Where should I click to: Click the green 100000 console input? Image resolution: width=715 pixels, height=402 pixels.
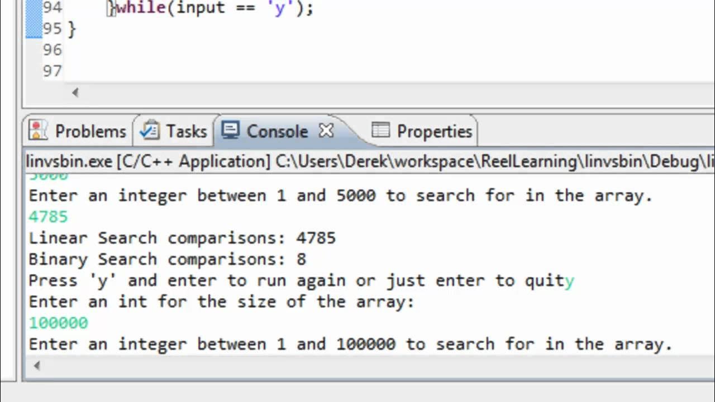tap(59, 323)
